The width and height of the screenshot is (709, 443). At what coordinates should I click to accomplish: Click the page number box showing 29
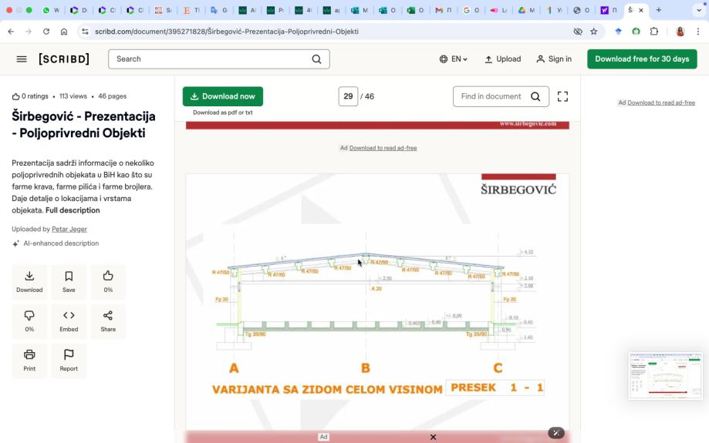click(348, 96)
